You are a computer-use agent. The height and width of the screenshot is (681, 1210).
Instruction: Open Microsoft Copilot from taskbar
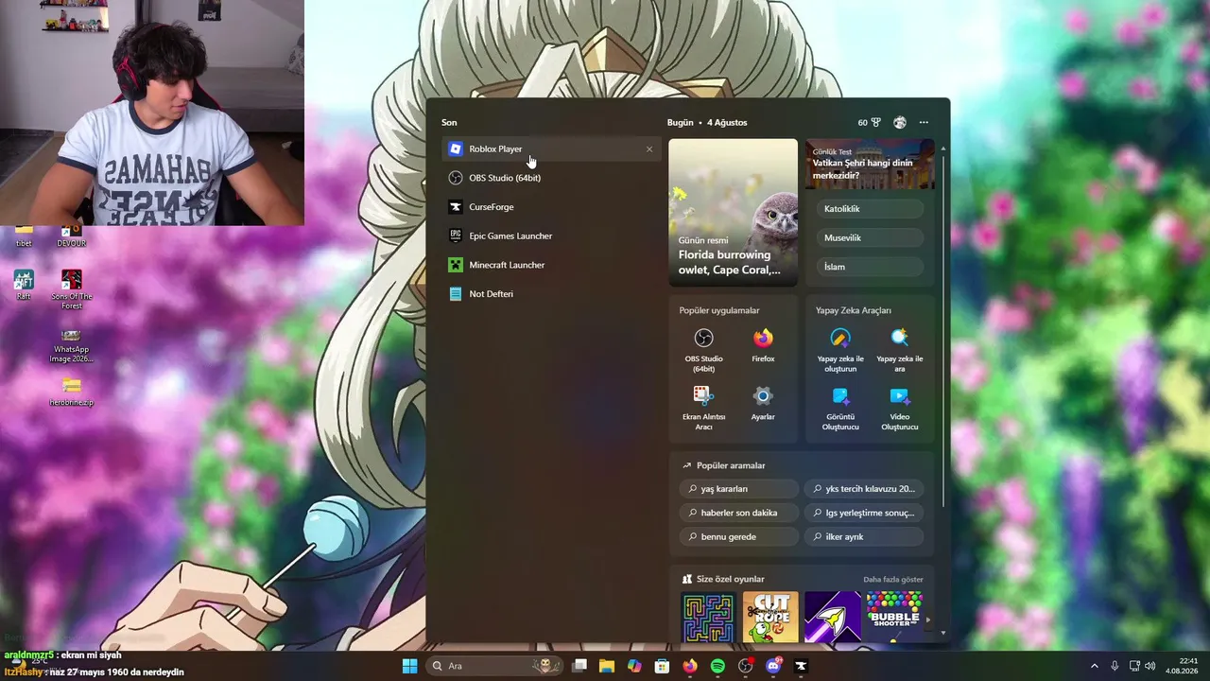634,666
